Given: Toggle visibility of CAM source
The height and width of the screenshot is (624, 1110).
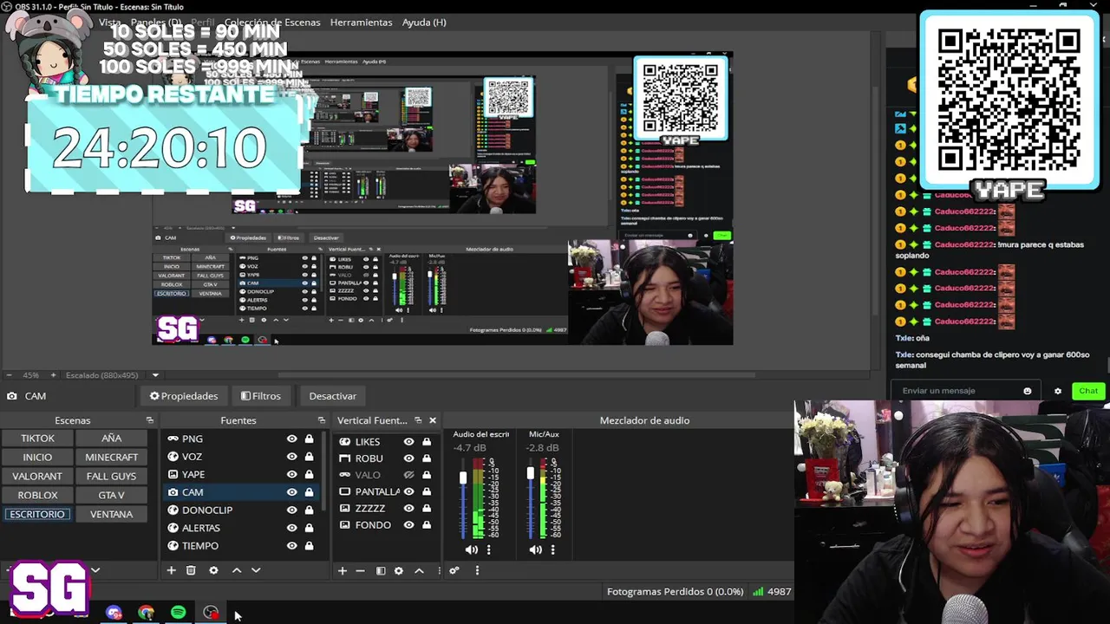Looking at the screenshot, I should coord(292,492).
